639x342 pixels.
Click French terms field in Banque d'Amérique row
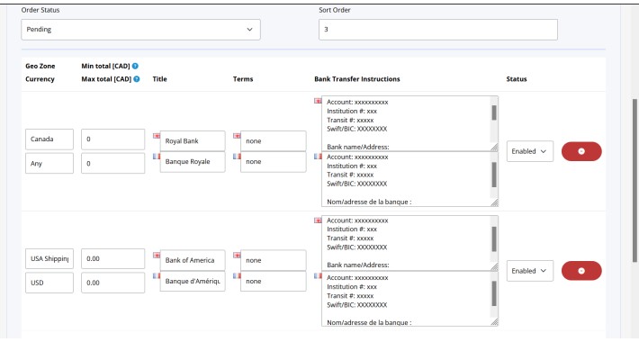[x=273, y=282]
